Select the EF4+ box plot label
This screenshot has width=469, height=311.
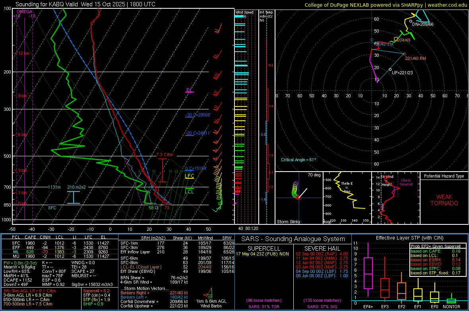click(368, 307)
